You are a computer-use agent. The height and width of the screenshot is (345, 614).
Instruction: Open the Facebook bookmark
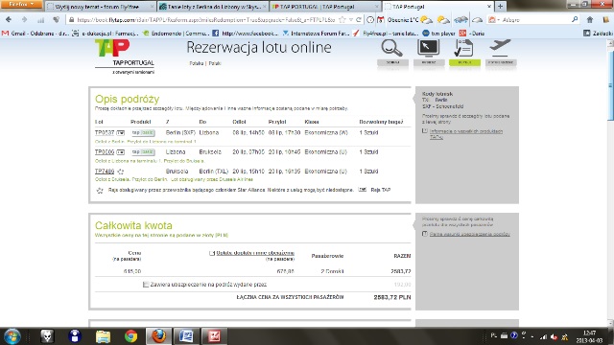(246, 34)
